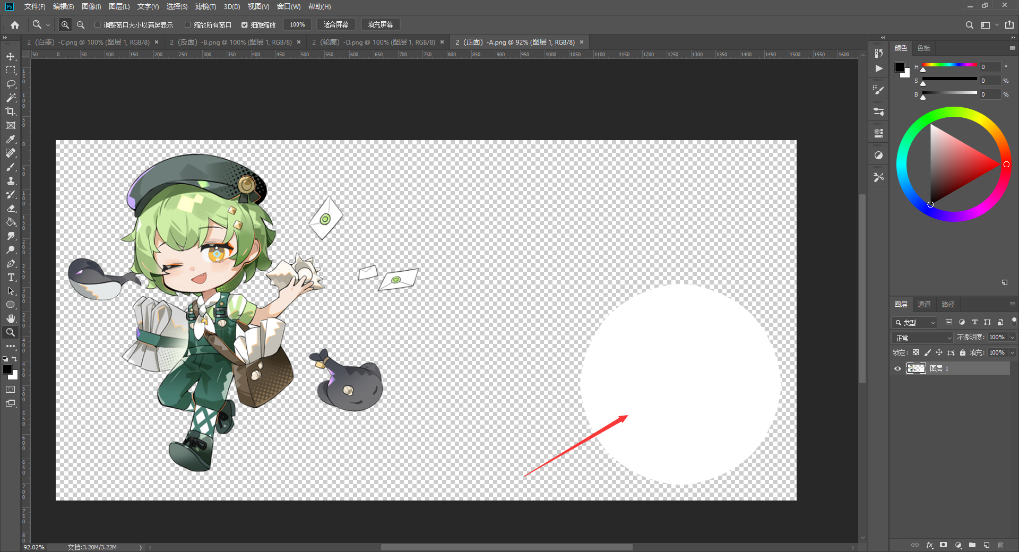Toggle lock position
1019x552 pixels.
point(939,352)
